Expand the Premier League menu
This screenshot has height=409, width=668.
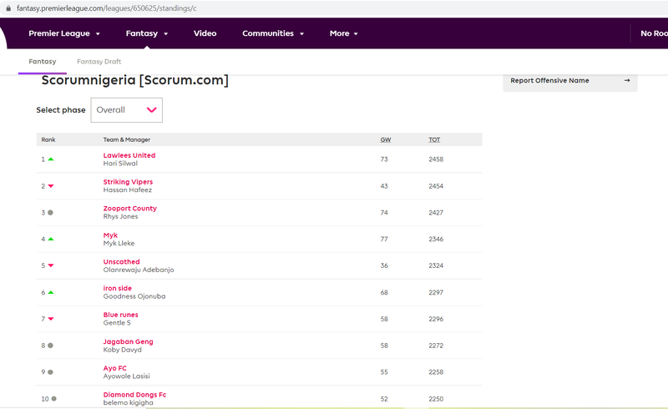pyautogui.click(x=64, y=33)
